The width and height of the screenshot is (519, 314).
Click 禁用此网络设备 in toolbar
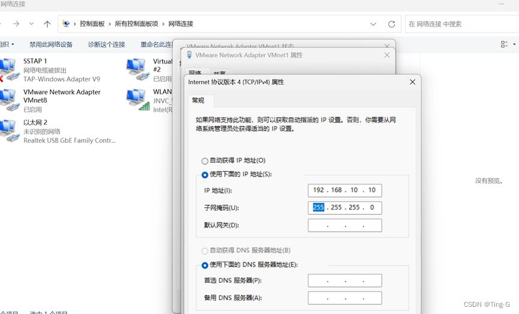click(51, 44)
